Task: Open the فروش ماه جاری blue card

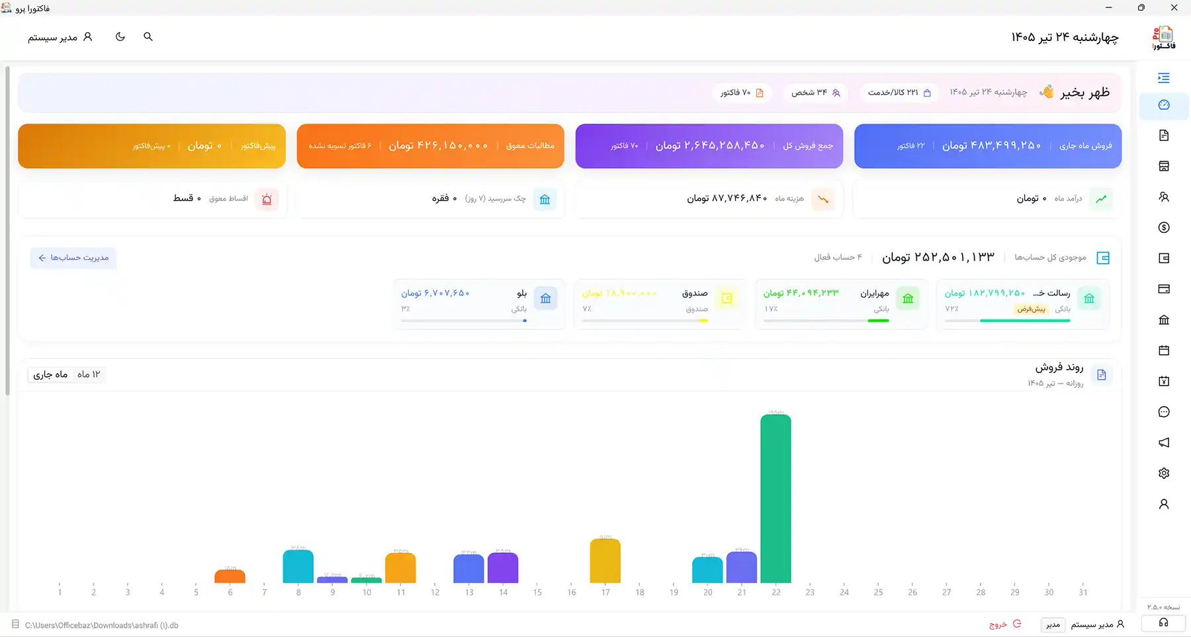Action: [x=988, y=146]
